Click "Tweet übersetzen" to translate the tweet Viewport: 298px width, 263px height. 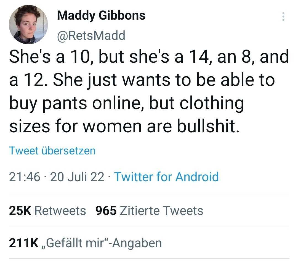(52, 151)
